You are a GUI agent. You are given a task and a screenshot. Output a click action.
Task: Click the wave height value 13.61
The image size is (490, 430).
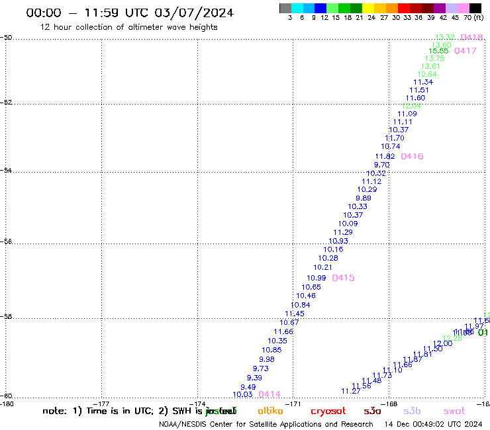[x=430, y=66]
